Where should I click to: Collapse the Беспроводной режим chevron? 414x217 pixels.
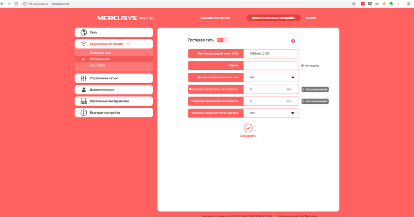point(128,44)
